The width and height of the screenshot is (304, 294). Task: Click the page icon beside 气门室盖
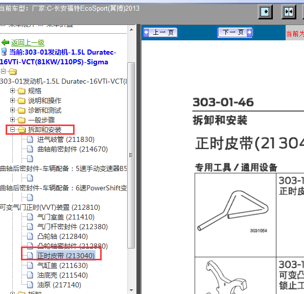tap(30, 217)
